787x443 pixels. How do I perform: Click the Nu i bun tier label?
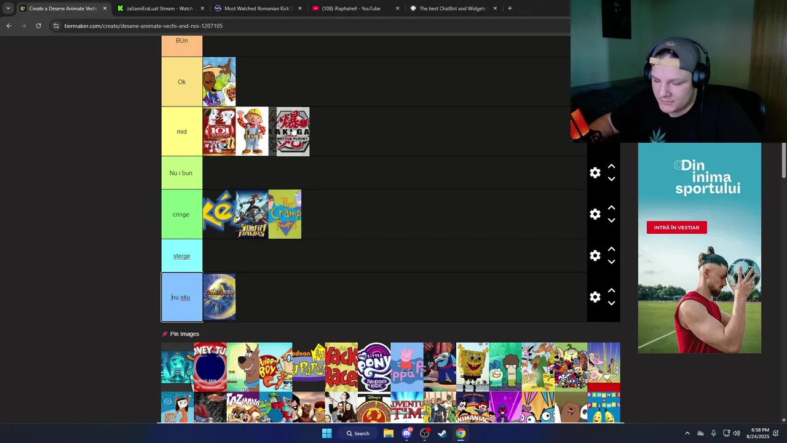pyautogui.click(x=181, y=173)
